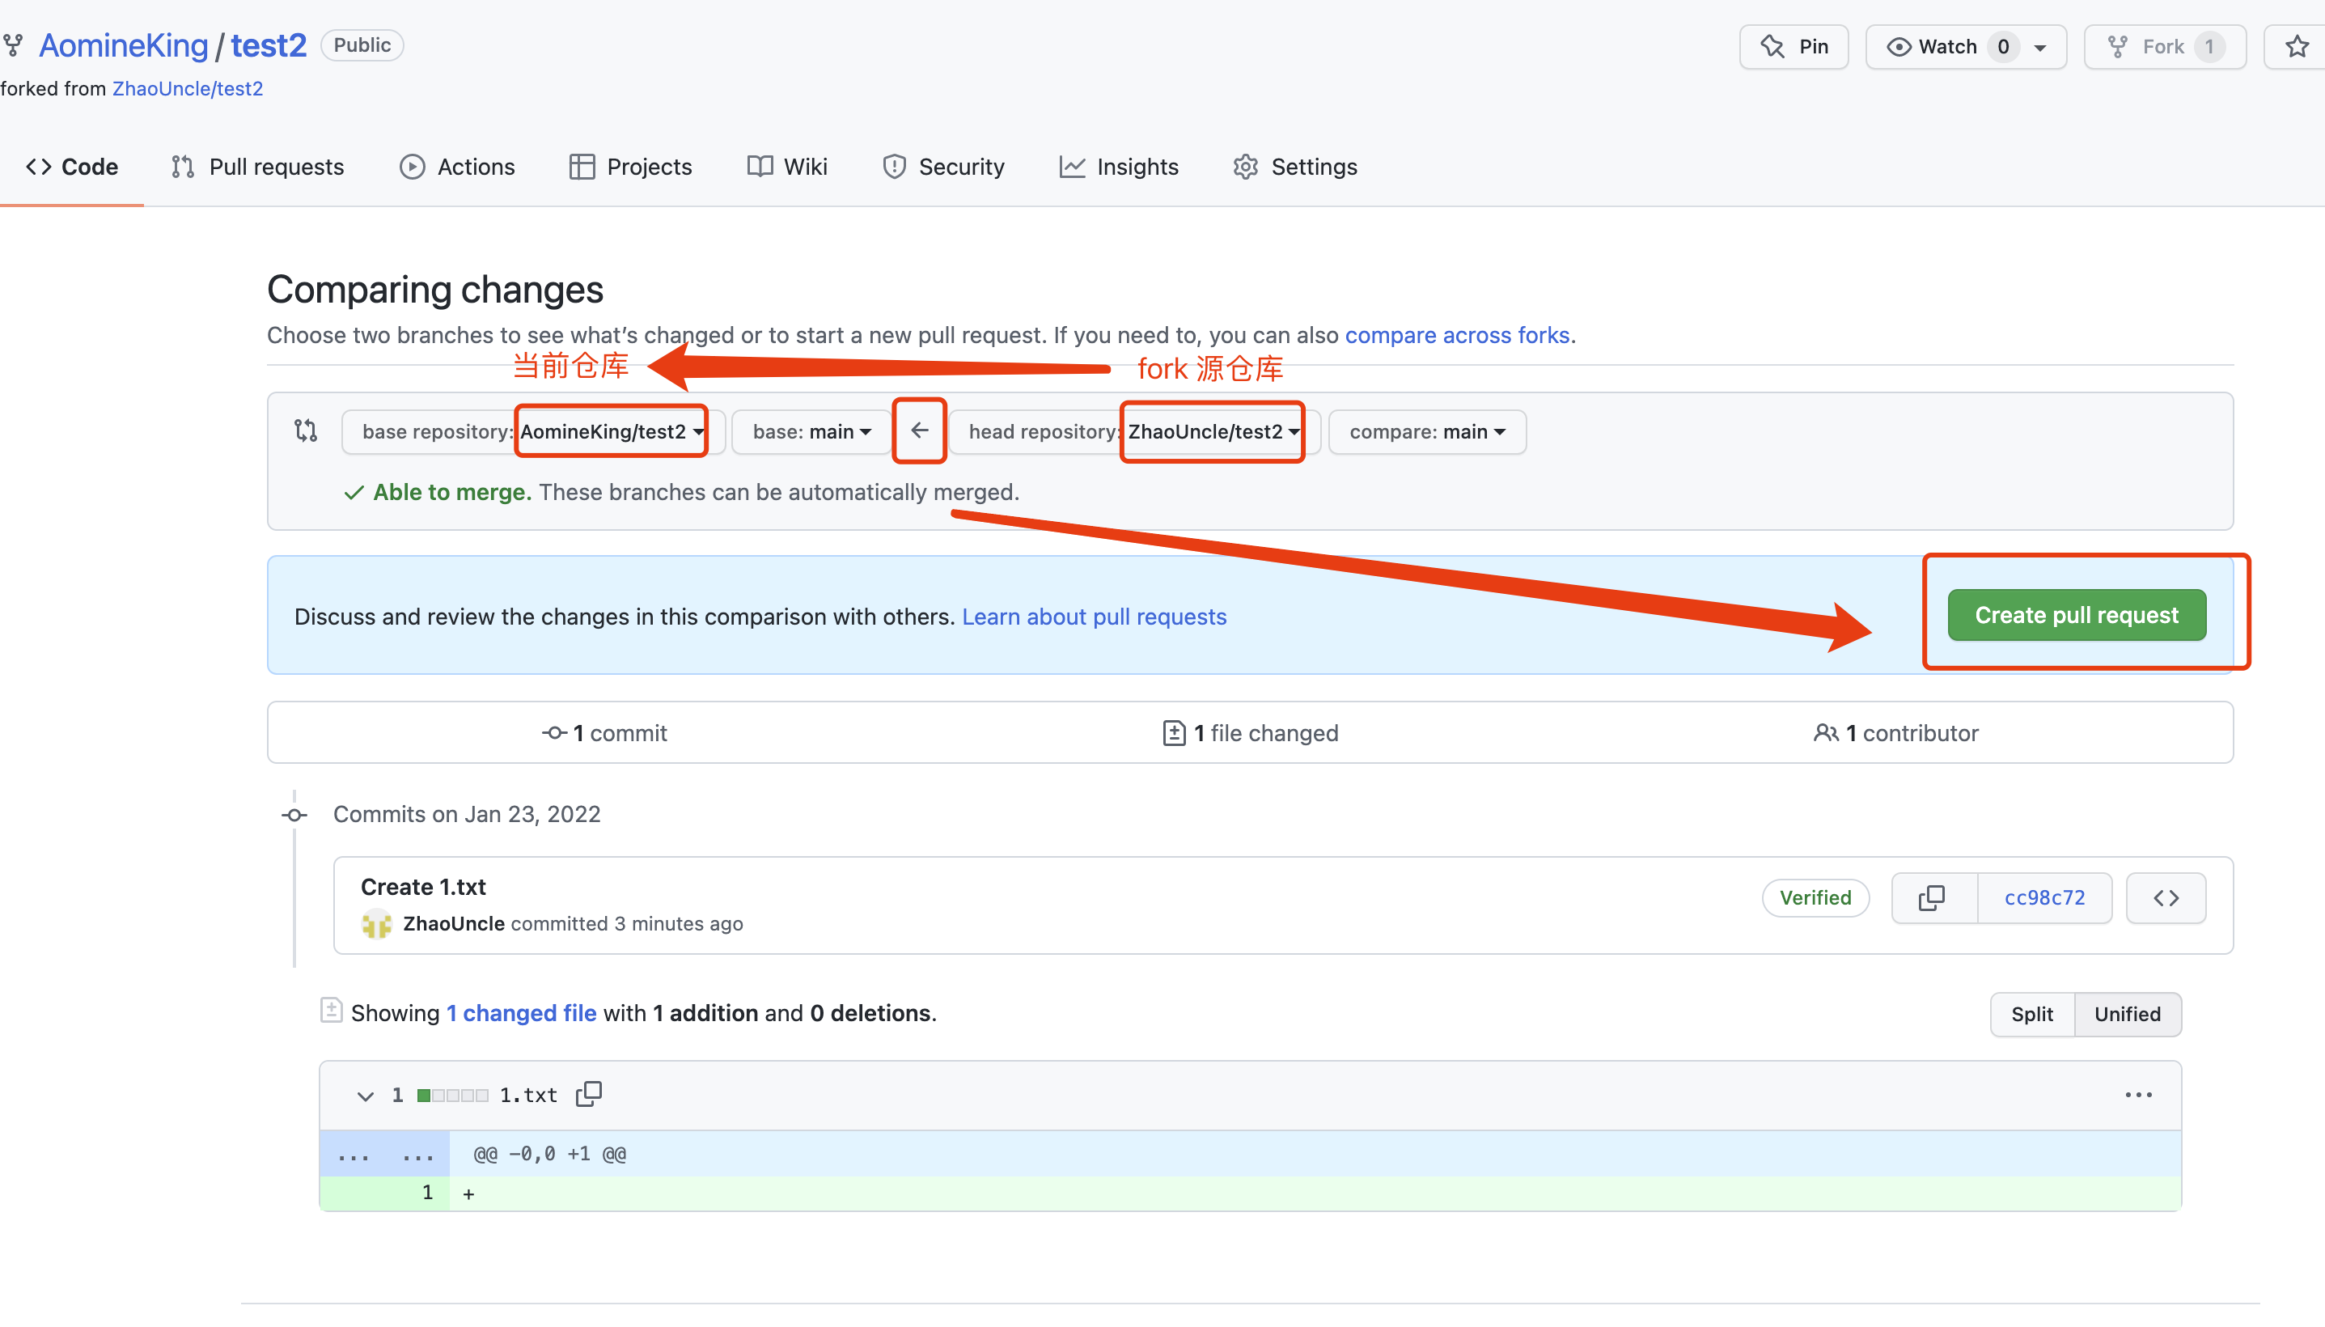Copy the full commit SHA icon
Image resolution: width=2325 pixels, height=1327 pixels.
1931,897
